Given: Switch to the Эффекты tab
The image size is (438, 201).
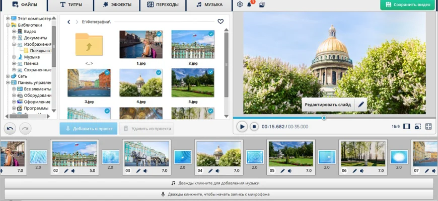Looking at the screenshot, I should pyautogui.click(x=116, y=5).
